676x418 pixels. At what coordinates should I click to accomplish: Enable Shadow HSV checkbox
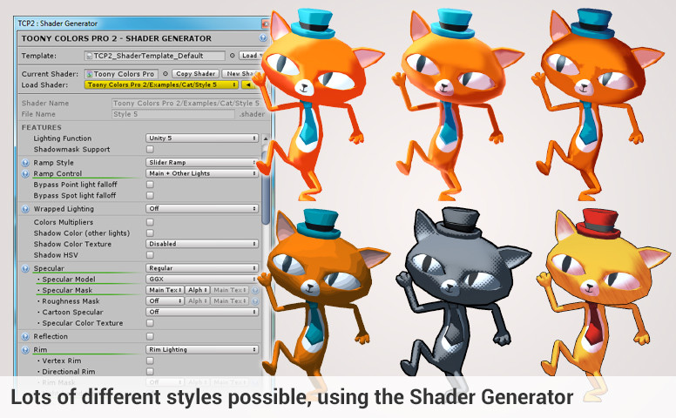click(x=150, y=255)
